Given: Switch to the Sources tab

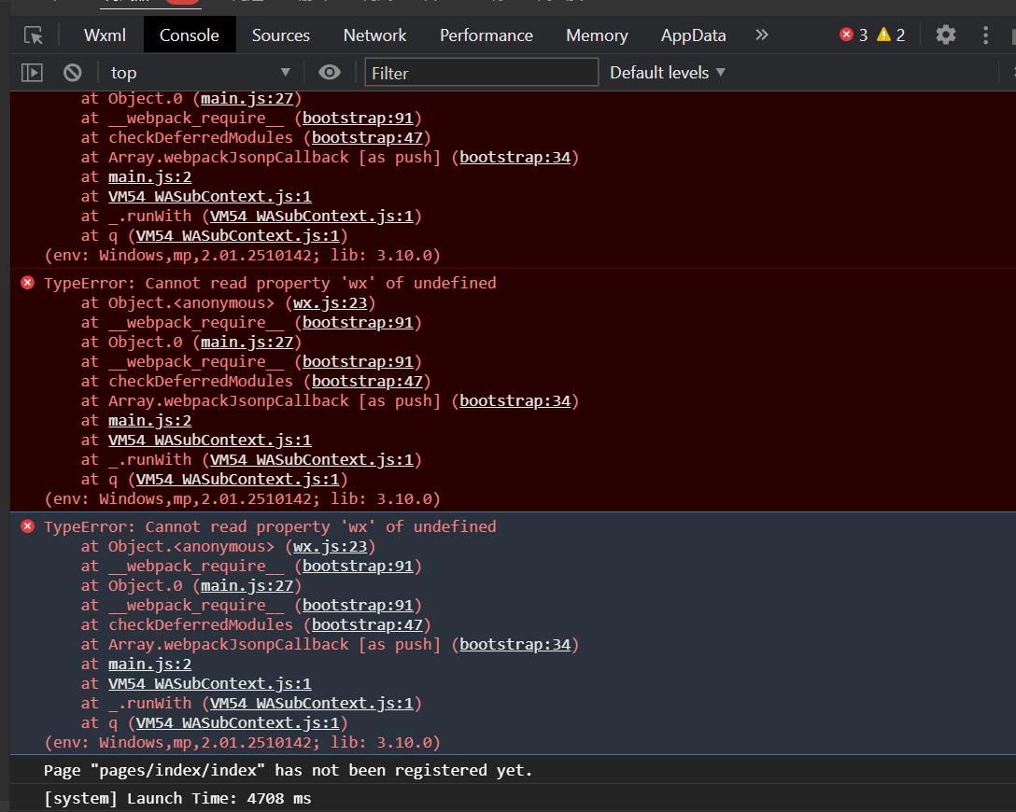Looking at the screenshot, I should point(280,35).
